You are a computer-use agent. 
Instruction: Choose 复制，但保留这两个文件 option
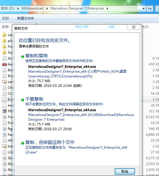(50, 142)
